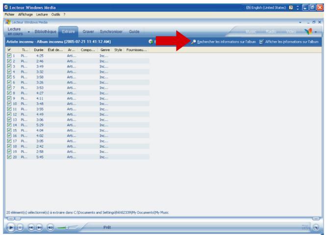The width and height of the screenshot is (326, 235).
Task: Toggle the select-all checkbox in header
Action: 9,50
